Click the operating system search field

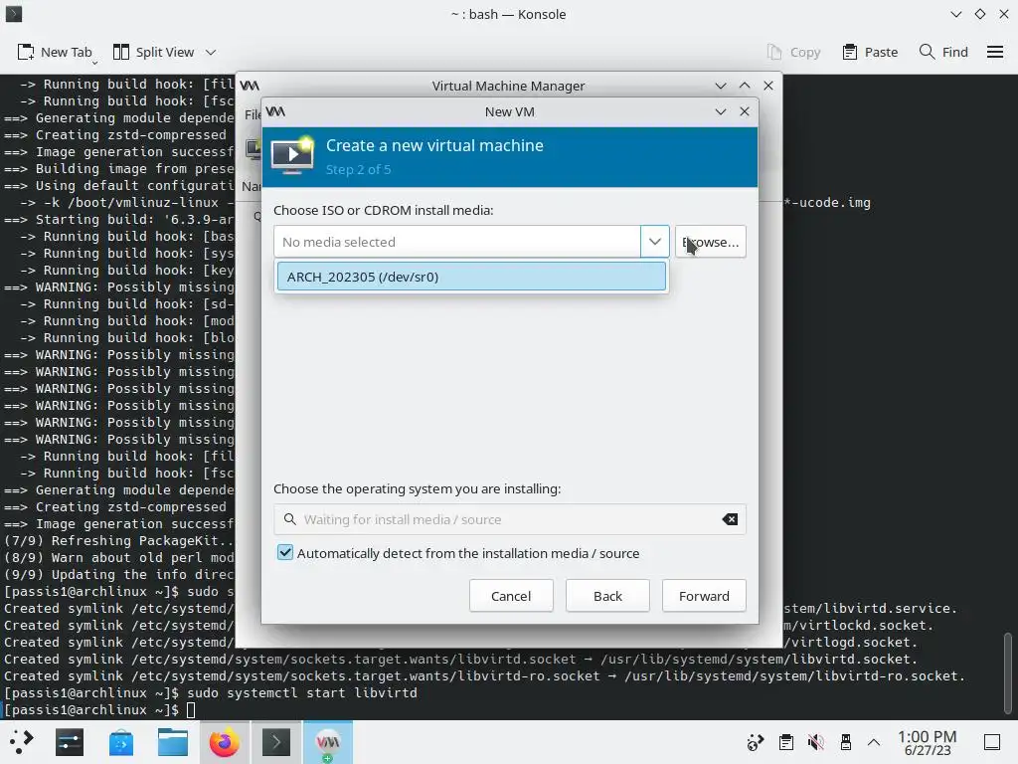click(x=510, y=519)
